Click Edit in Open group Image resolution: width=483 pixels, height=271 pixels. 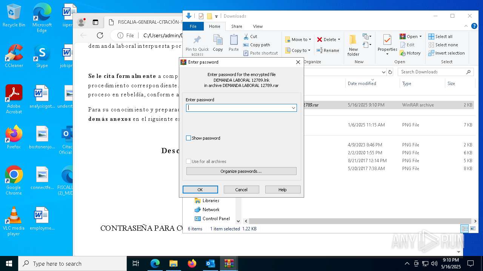tap(407, 45)
